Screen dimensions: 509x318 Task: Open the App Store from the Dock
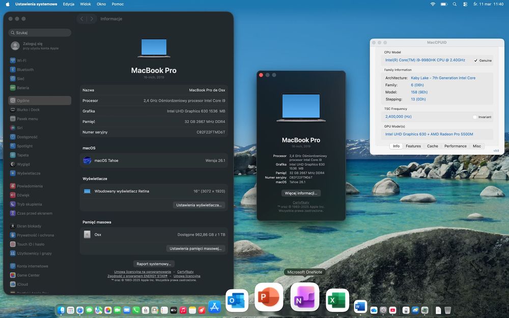coord(215,307)
